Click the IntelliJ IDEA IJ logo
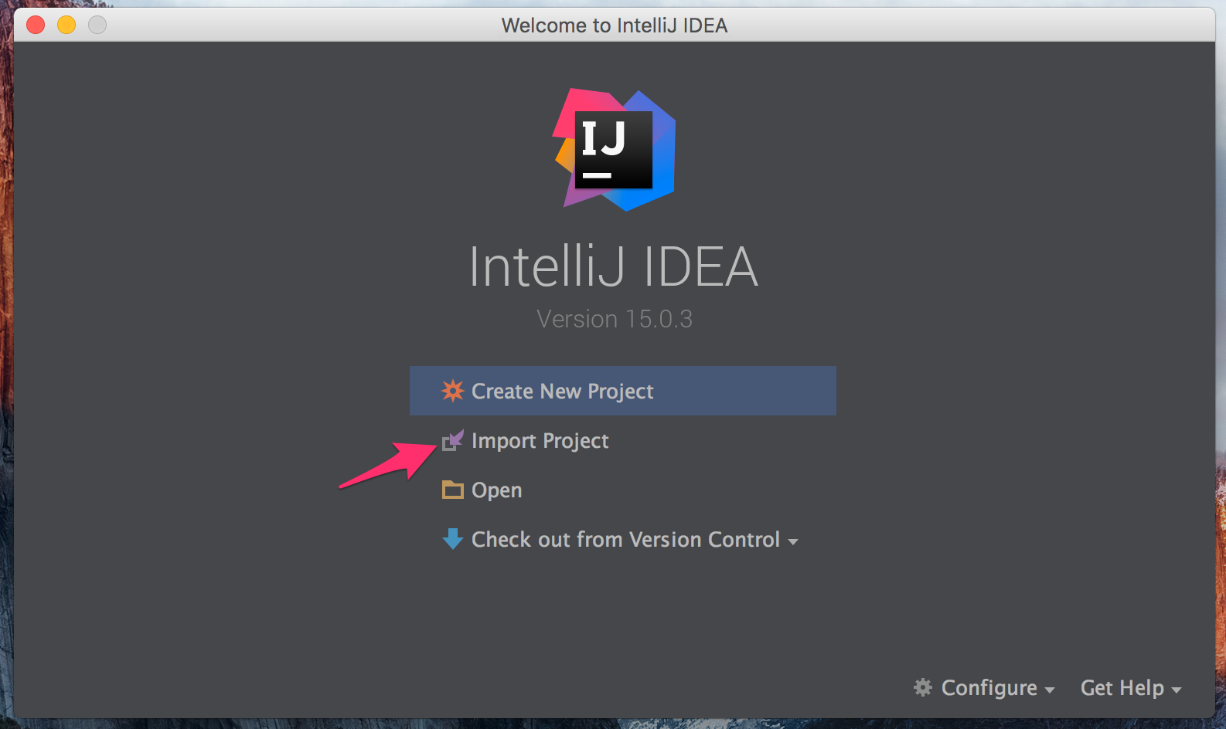 pyautogui.click(x=614, y=150)
